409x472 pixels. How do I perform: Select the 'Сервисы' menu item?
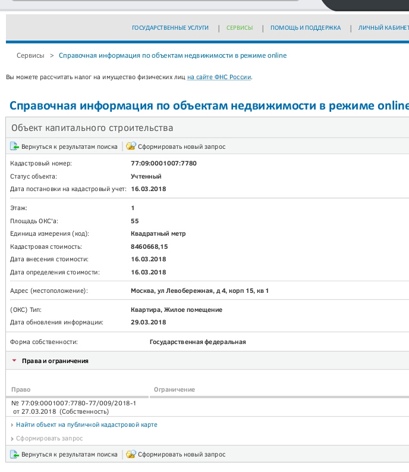[x=240, y=28]
